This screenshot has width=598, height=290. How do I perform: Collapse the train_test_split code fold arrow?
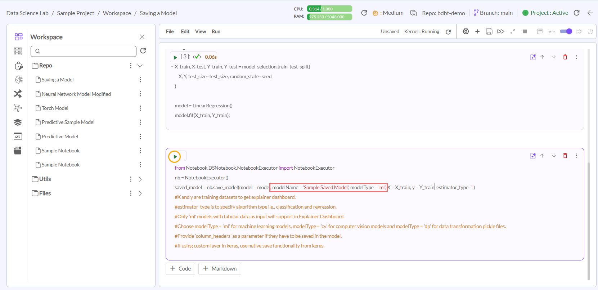(x=172, y=67)
